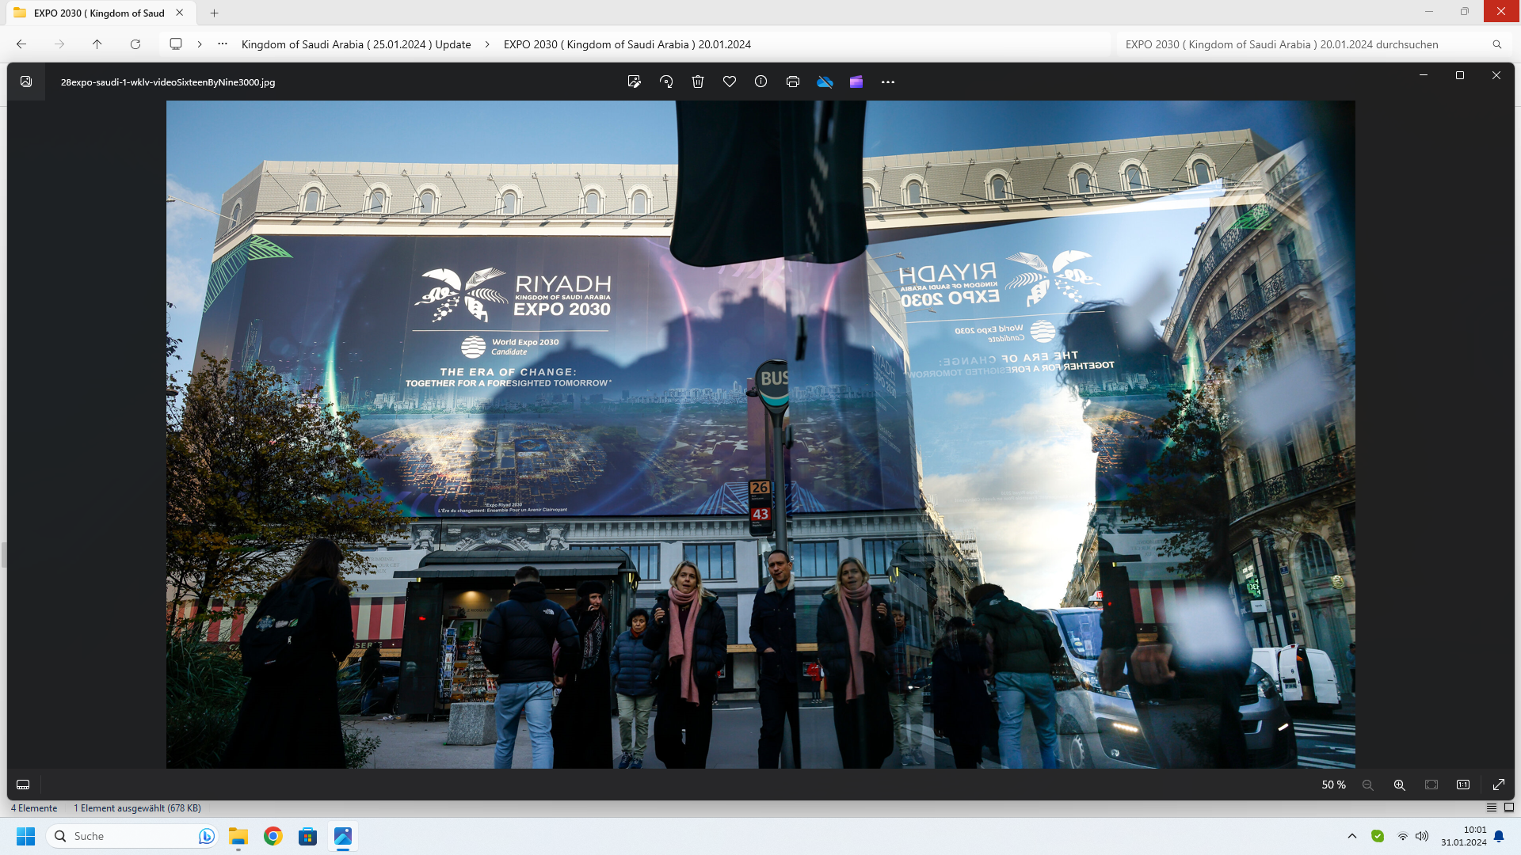Rotate the photo with the rotate icon
Screen dimensions: 1521x855
[666, 82]
